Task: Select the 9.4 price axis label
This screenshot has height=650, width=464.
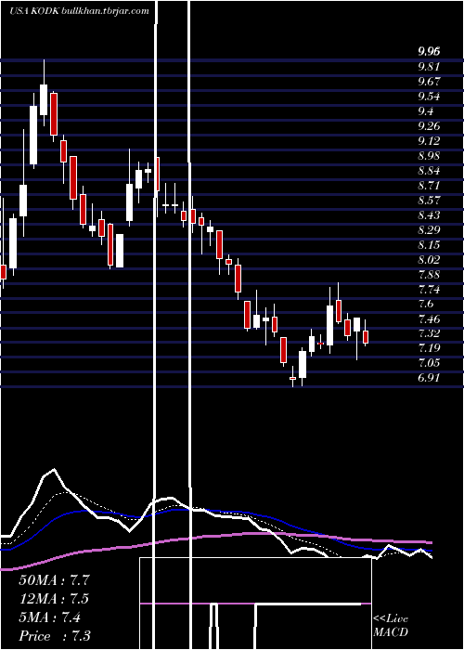Action: [x=426, y=111]
